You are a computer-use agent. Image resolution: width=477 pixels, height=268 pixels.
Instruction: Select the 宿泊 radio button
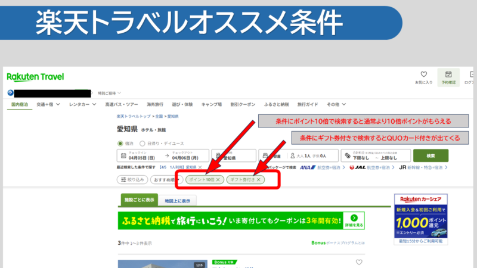(120, 144)
